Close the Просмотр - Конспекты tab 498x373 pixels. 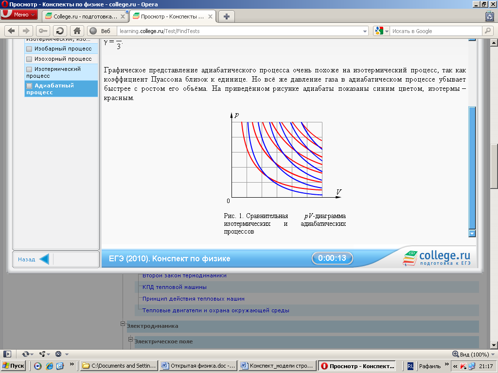[x=210, y=17]
